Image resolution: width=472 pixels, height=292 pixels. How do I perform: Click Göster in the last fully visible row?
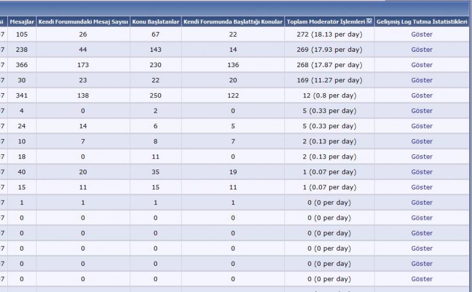(422, 279)
